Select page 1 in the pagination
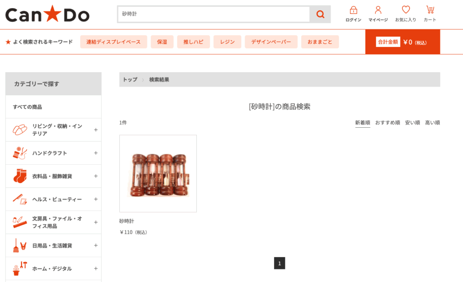The width and height of the screenshot is (463, 282). pyautogui.click(x=279, y=263)
